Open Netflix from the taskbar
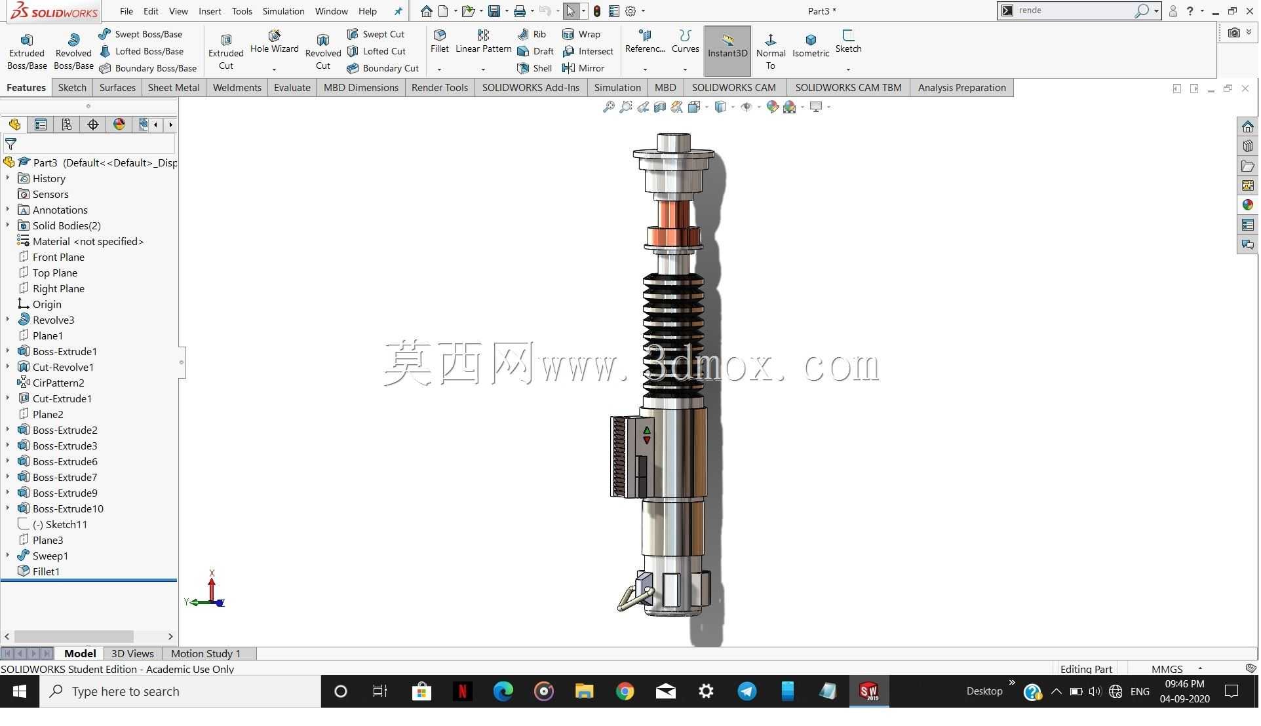This screenshot has height=726, width=1261. coord(462,691)
